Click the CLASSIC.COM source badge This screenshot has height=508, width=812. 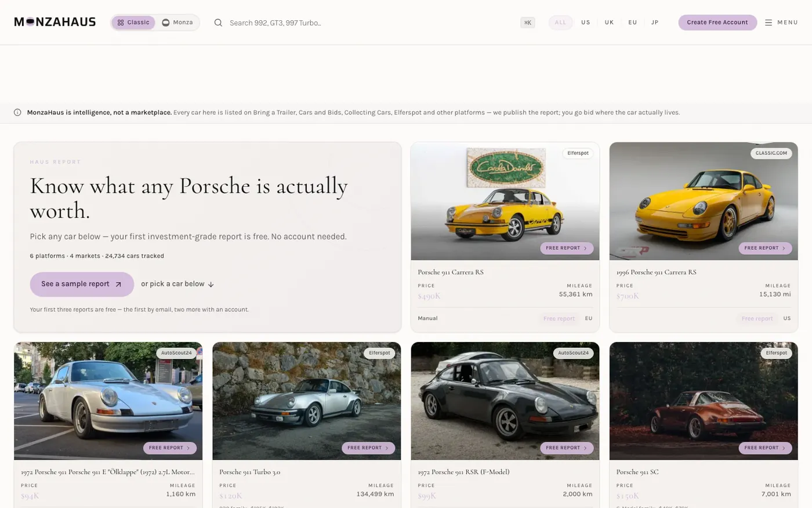click(x=771, y=153)
